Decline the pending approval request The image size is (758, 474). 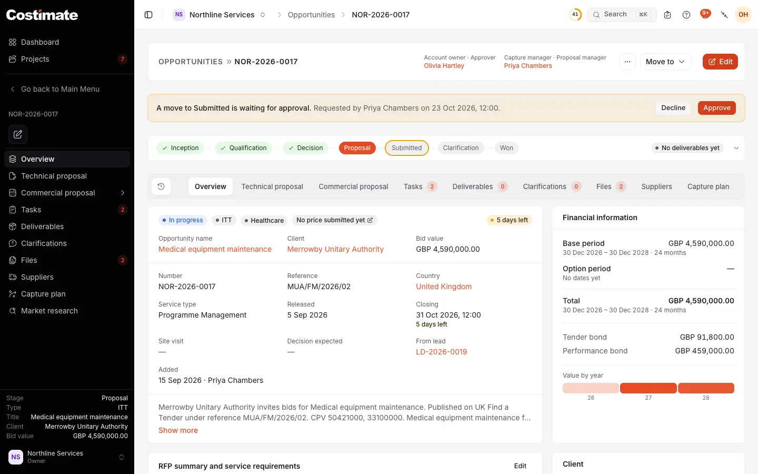[x=673, y=108]
